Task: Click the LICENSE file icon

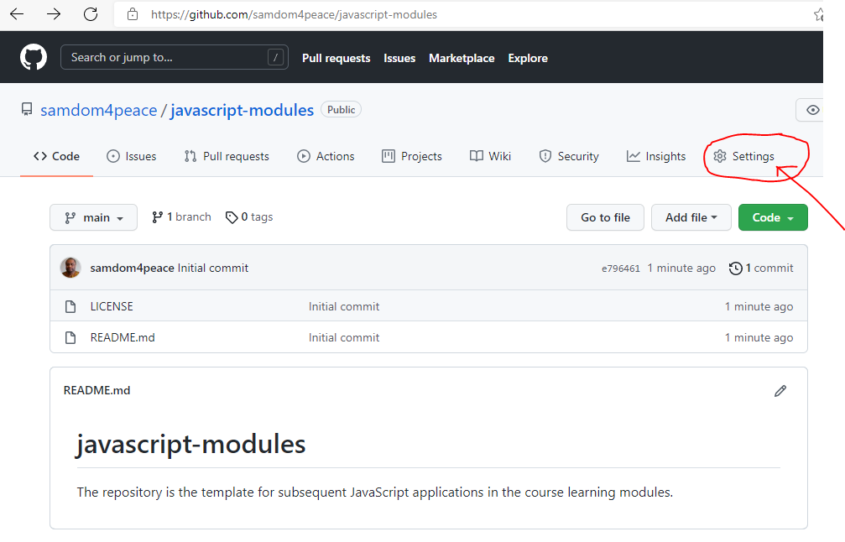Action: [70, 306]
